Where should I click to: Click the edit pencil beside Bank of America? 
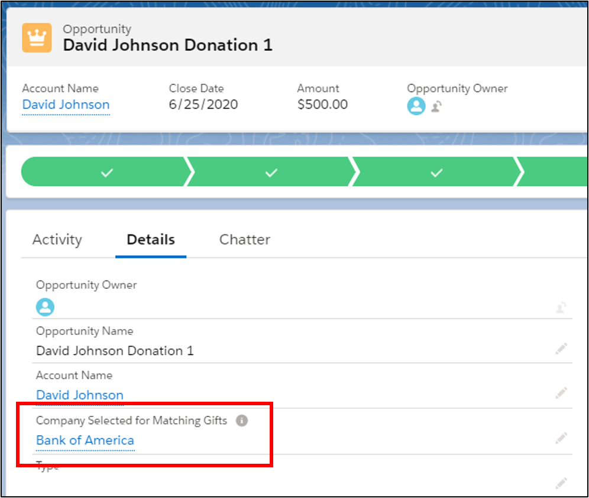click(x=561, y=438)
